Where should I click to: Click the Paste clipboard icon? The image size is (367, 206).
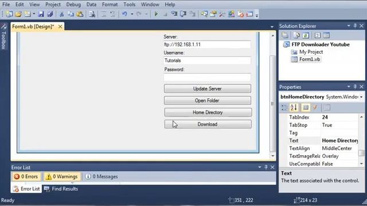80,14
